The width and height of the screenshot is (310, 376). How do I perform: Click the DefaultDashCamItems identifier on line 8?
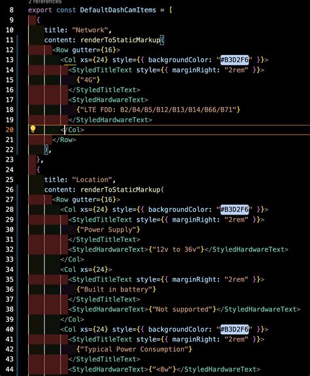click(118, 10)
